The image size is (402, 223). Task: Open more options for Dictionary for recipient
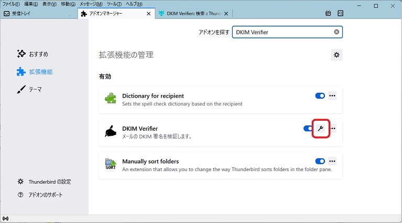click(332, 96)
